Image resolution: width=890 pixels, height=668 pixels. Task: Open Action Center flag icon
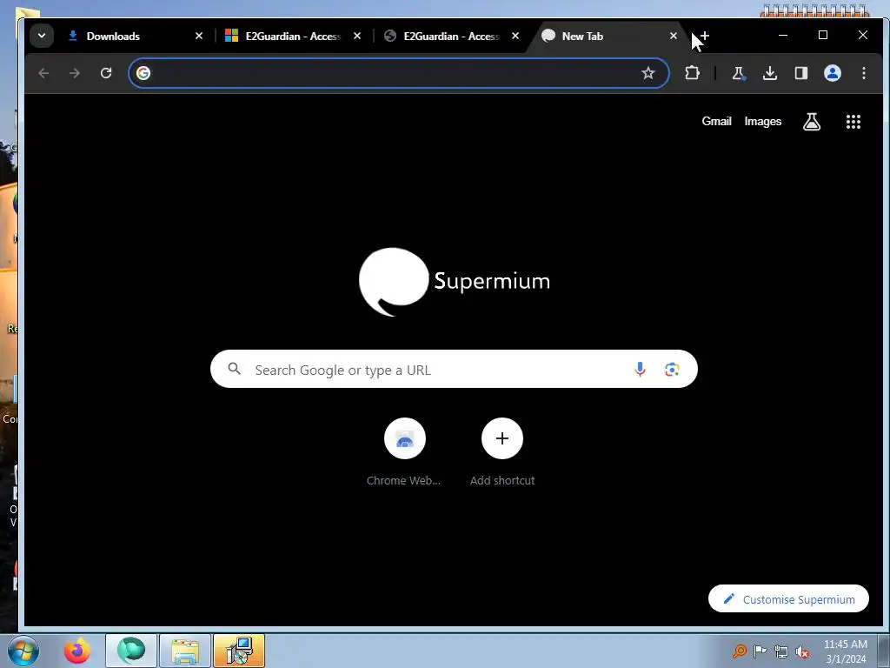tap(760, 651)
